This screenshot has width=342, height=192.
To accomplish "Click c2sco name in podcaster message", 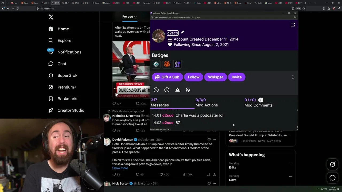I will [x=168, y=115].
